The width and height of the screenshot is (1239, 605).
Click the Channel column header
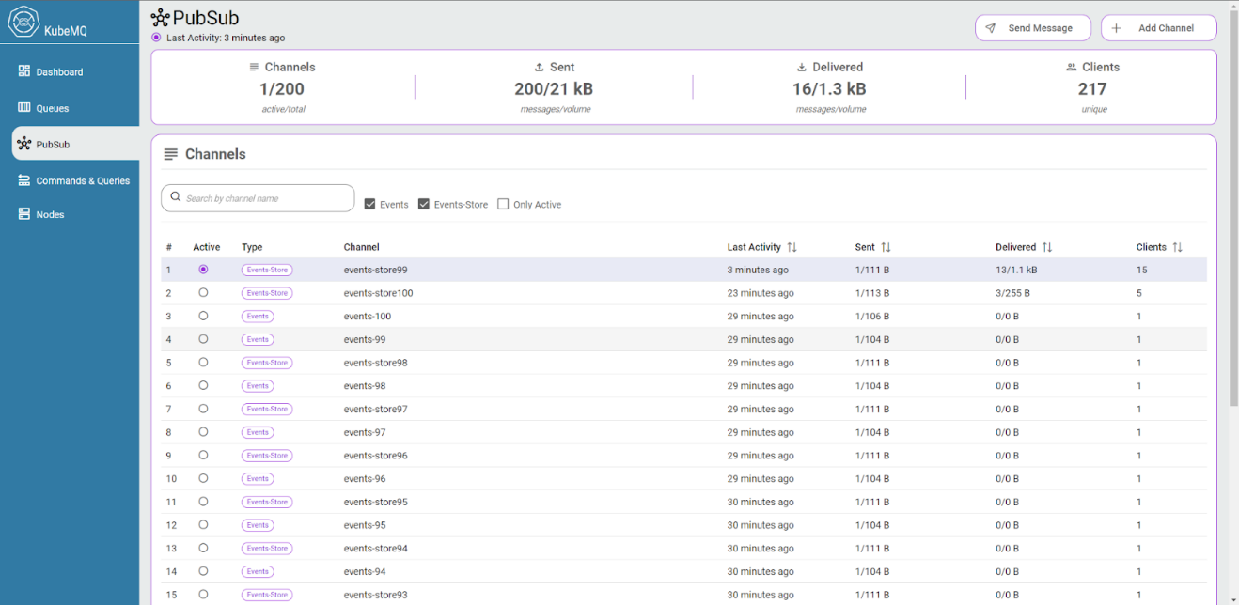(x=362, y=247)
